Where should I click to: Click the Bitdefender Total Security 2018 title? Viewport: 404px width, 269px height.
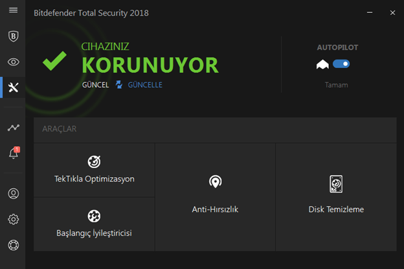tap(91, 13)
